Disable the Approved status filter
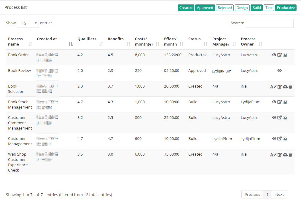Image resolution: width=301 pixels, height=215 pixels. tap(205, 7)
